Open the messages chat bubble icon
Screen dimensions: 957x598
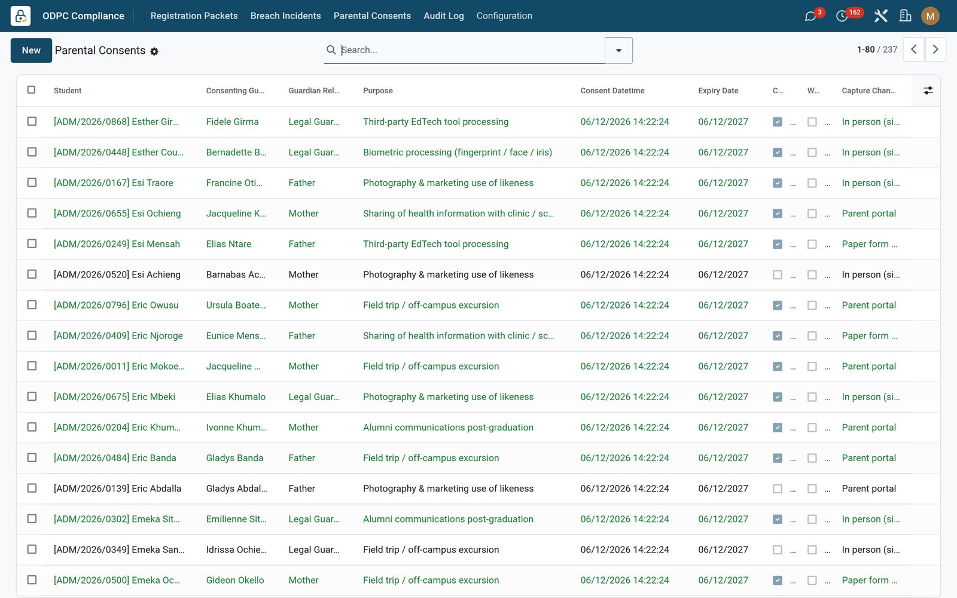(810, 16)
